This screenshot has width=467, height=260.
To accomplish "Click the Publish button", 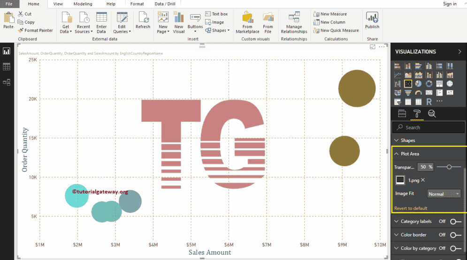I will pos(372,20).
